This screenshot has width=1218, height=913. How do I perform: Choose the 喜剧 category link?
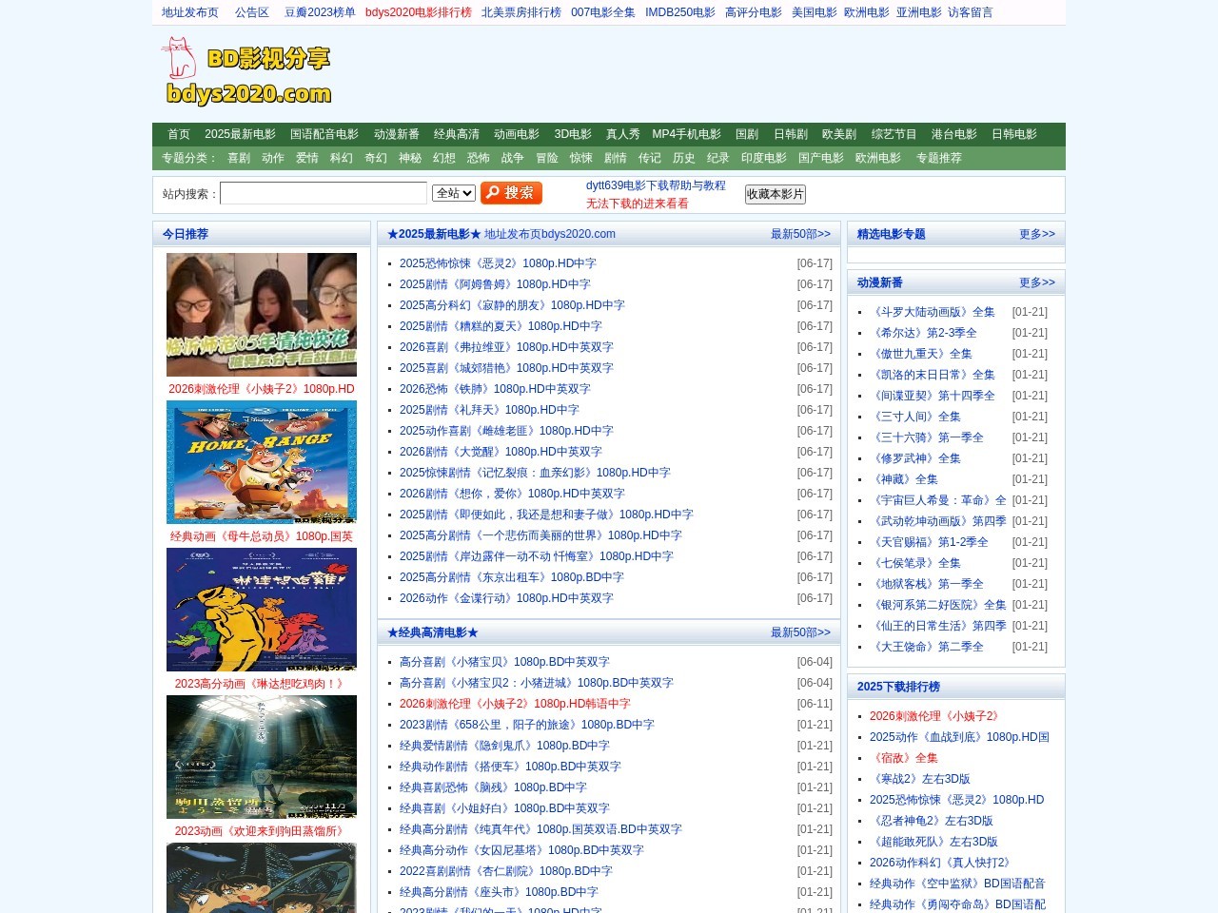[x=239, y=158]
